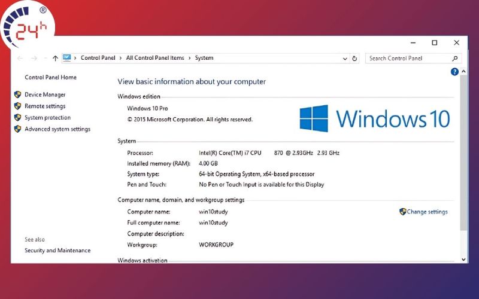Refresh the System page
Screen dimensions: 479x299
(x=354, y=58)
